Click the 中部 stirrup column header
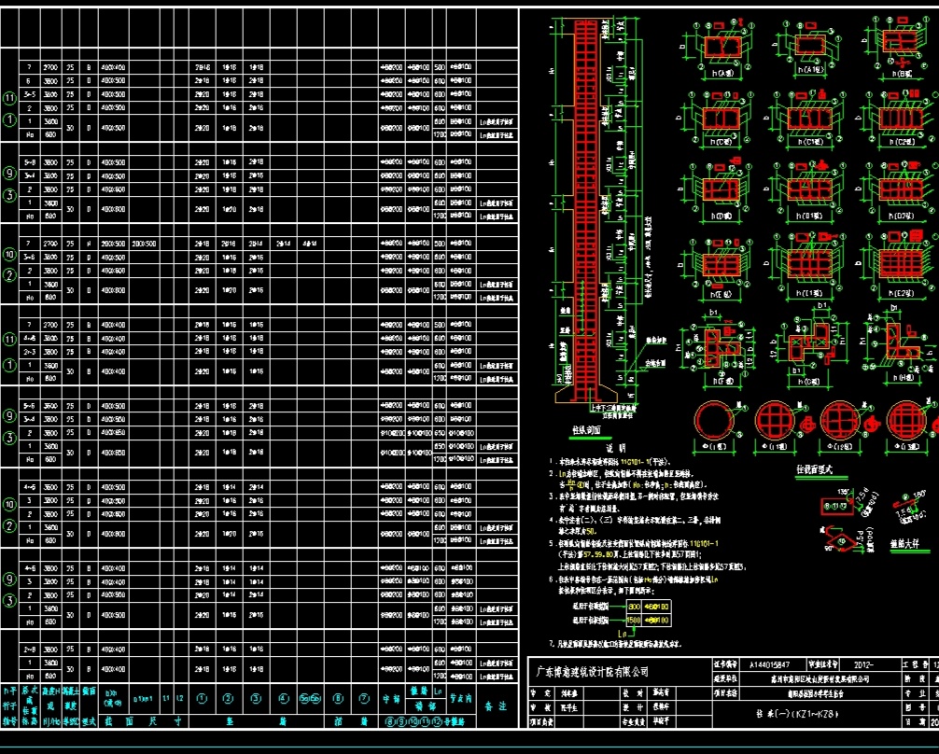 click(x=392, y=698)
